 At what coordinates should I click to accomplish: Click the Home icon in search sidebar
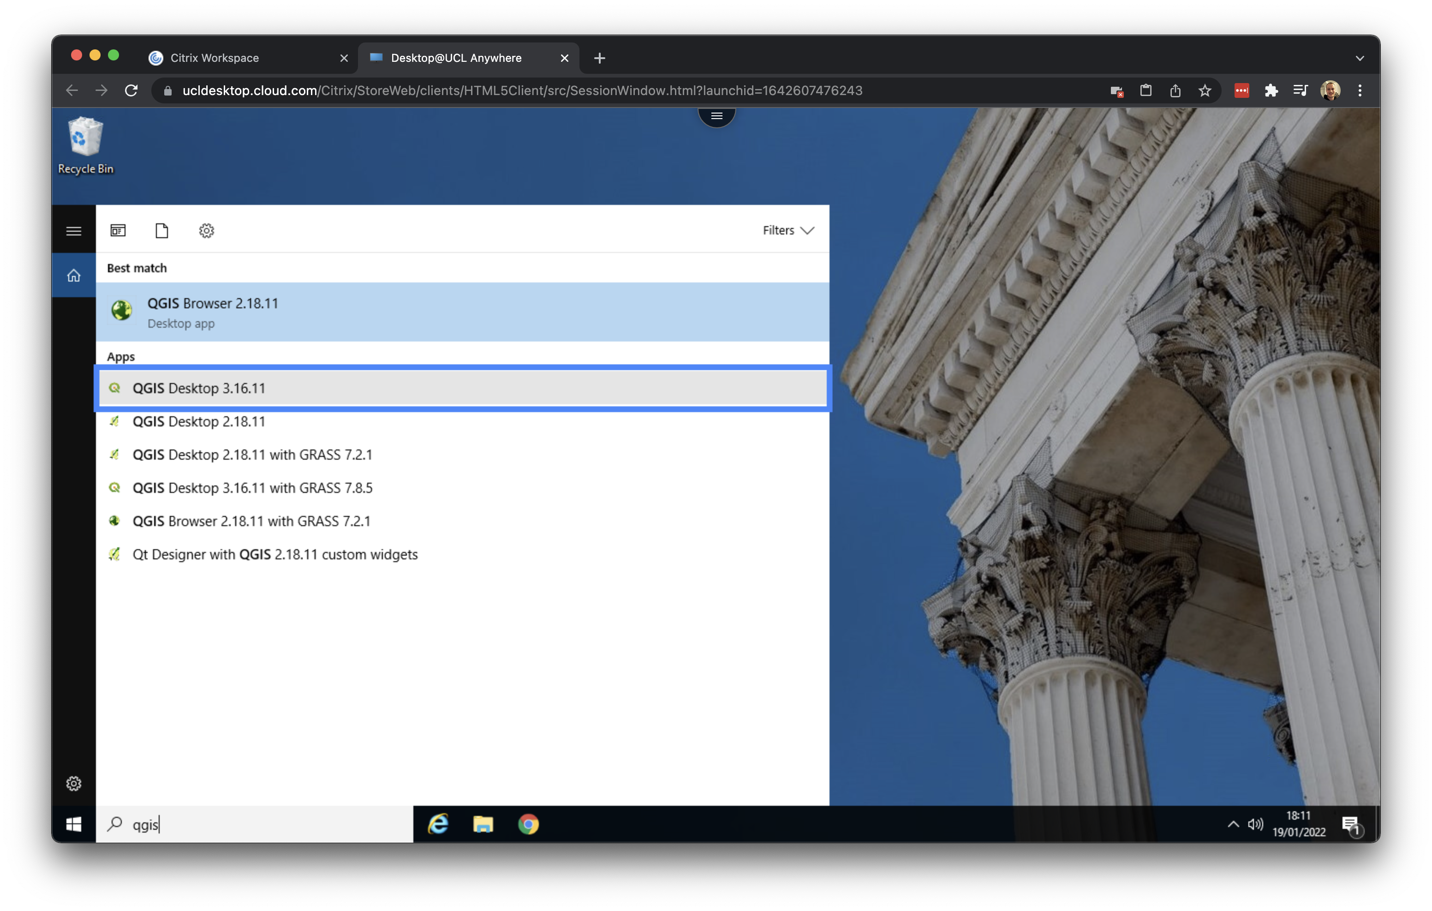click(74, 276)
